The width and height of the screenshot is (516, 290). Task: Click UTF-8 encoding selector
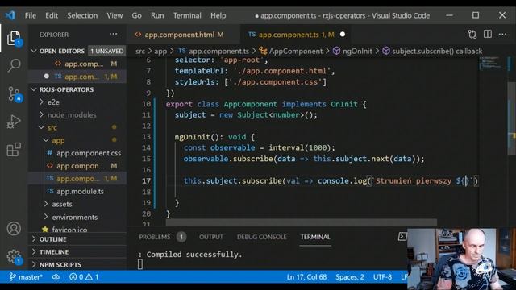coord(382,277)
